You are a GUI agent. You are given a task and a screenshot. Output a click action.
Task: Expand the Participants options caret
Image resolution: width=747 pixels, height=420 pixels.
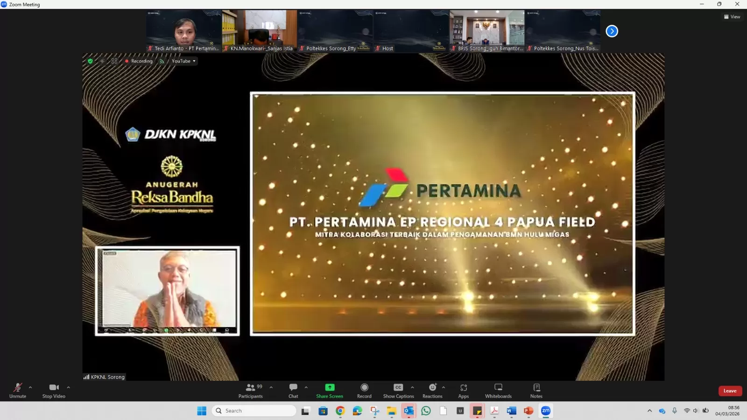point(271,387)
